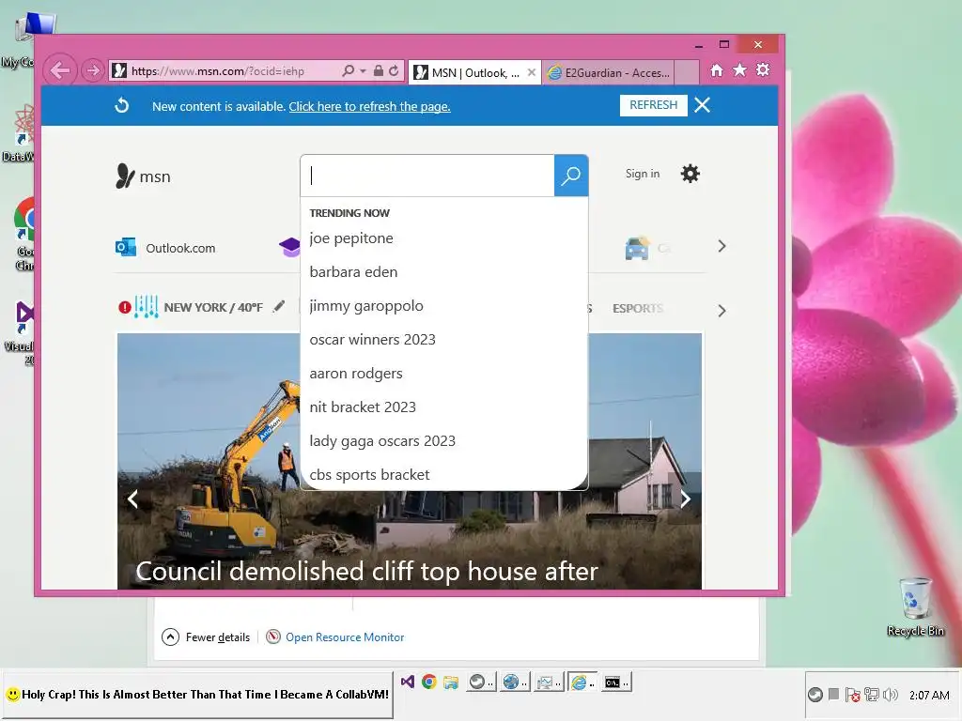The width and height of the screenshot is (962, 721).
Task: Open the ESPORTS navigation tab
Action: 638,308
